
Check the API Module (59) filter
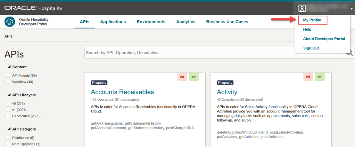pos(8,75)
